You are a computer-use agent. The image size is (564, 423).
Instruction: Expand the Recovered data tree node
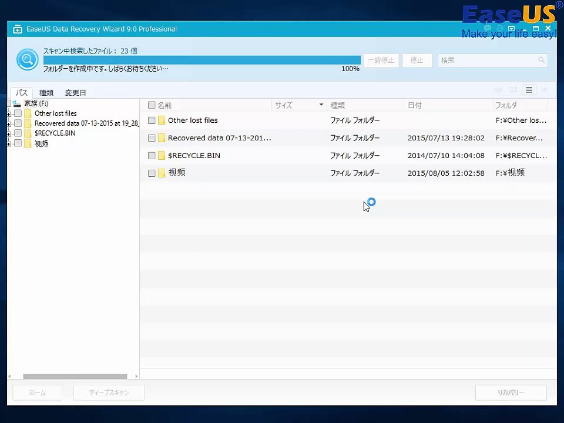point(9,124)
